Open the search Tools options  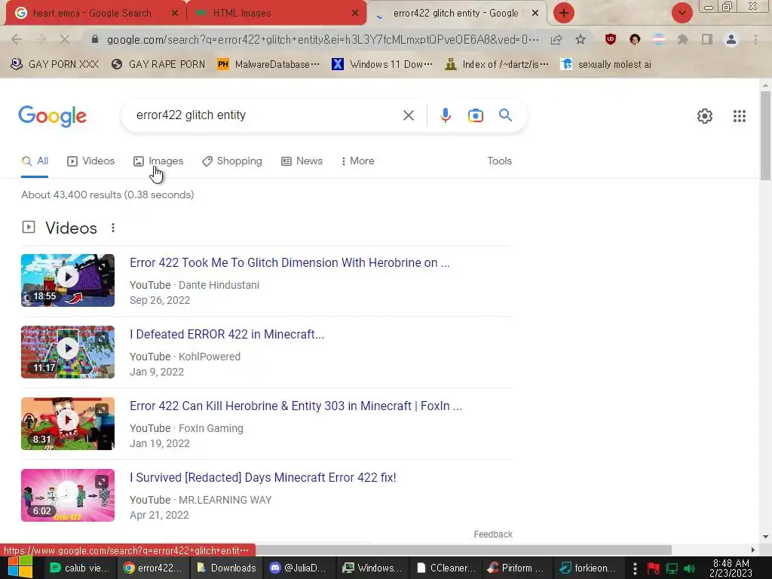499,161
